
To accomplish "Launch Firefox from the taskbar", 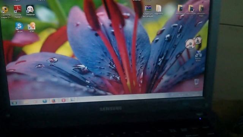I will pyautogui.click(x=54, y=101).
